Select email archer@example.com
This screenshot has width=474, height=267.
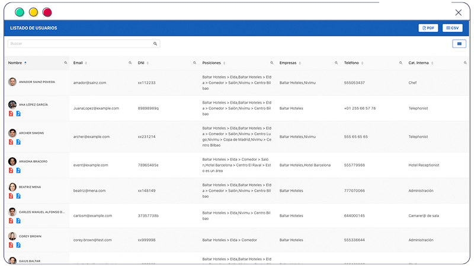[x=91, y=136]
